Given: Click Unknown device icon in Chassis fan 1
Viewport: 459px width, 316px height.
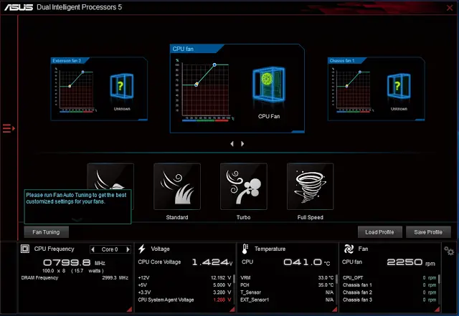Looking at the screenshot, I should [399, 86].
